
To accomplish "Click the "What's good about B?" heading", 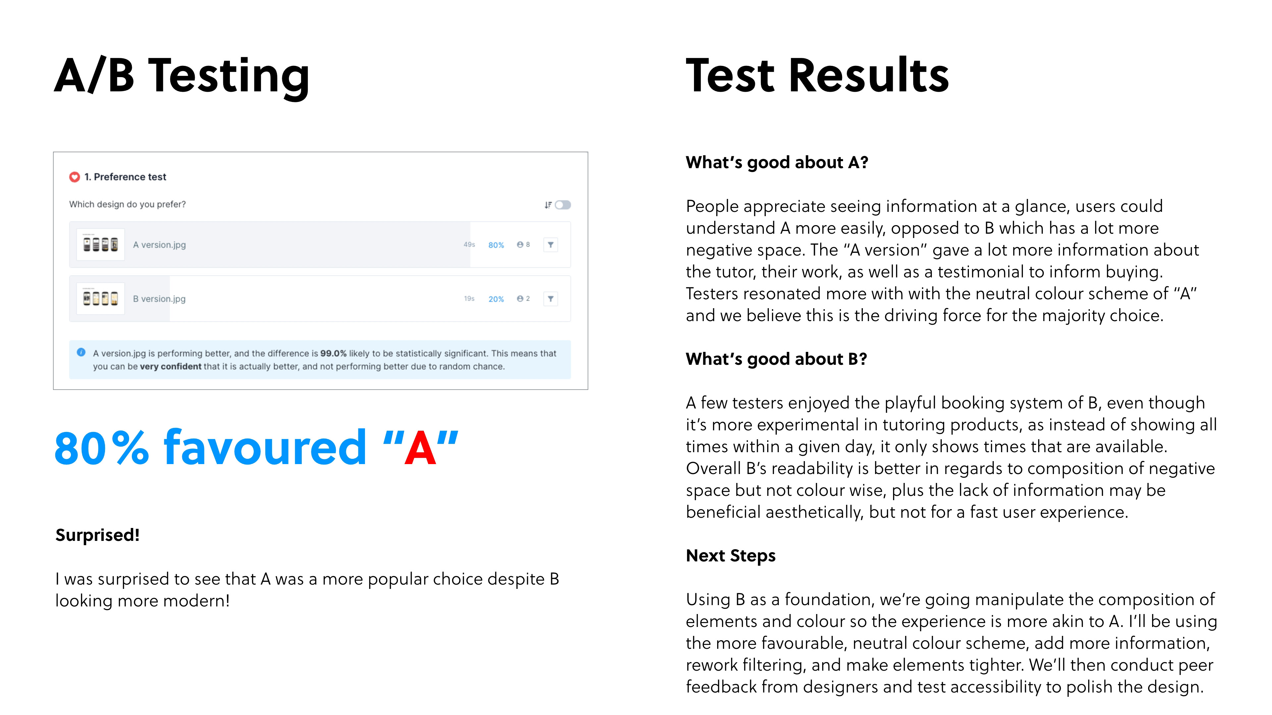I will 776,359.
